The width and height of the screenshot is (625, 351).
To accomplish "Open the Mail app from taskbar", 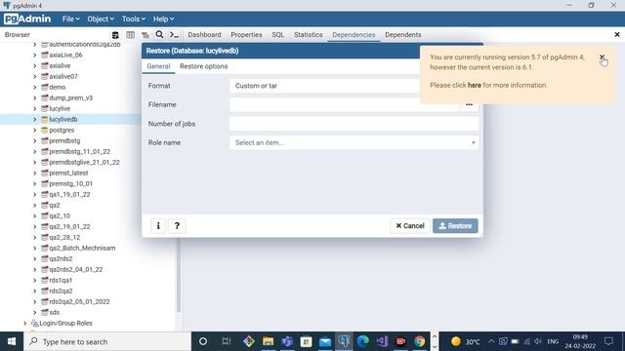I will coord(325,341).
